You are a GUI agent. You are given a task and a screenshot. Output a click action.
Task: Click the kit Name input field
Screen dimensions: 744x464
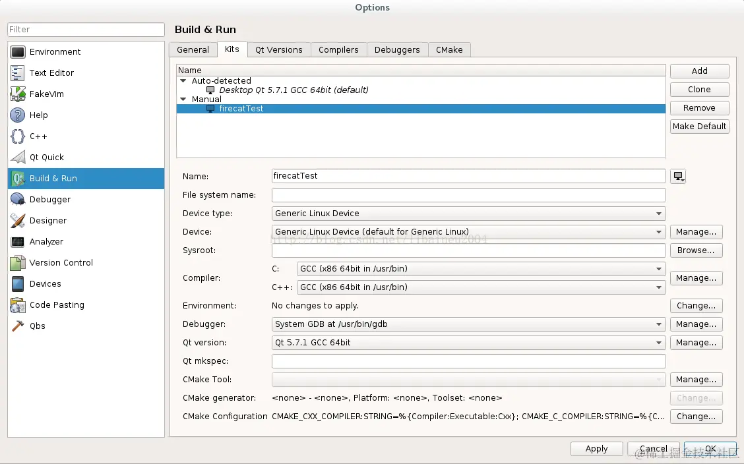[x=469, y=177]
